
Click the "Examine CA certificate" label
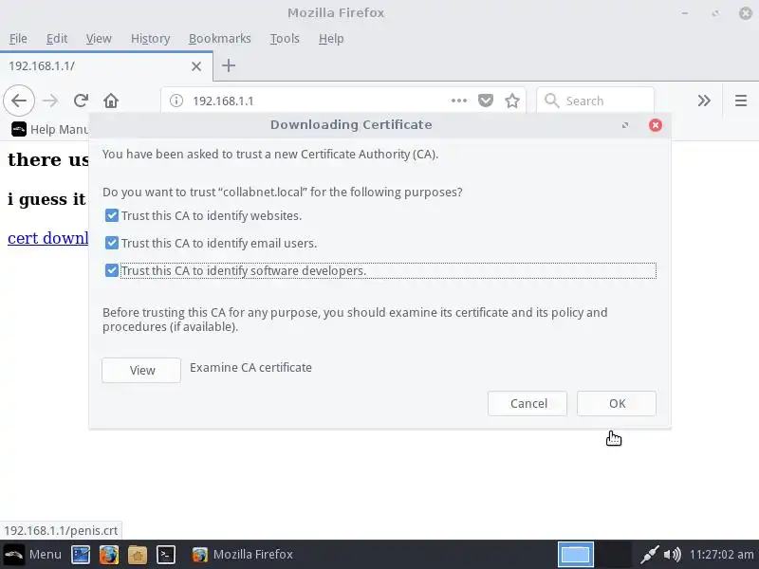coord(250,368)
